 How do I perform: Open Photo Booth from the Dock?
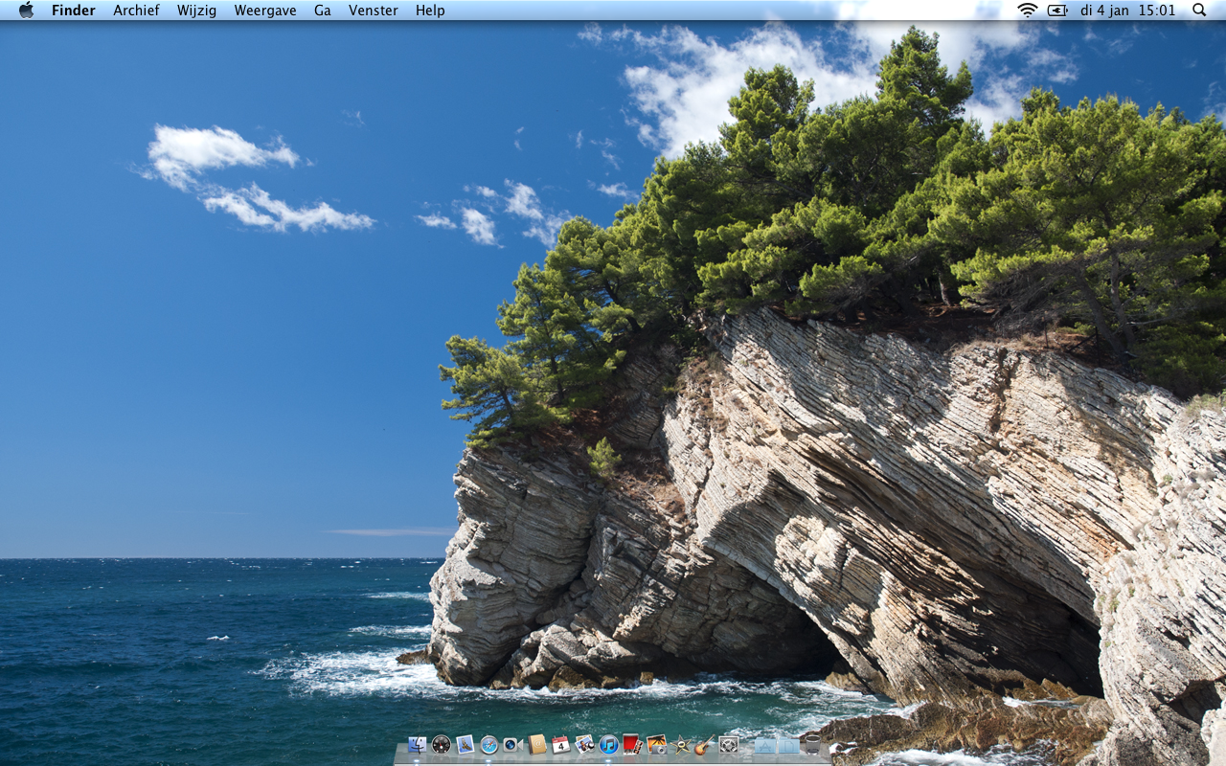point(632,745)
